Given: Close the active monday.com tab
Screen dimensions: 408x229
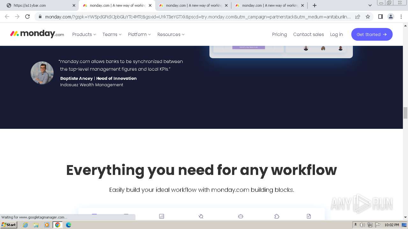Looking at the screenshot, I should click(x=150, y=5).
